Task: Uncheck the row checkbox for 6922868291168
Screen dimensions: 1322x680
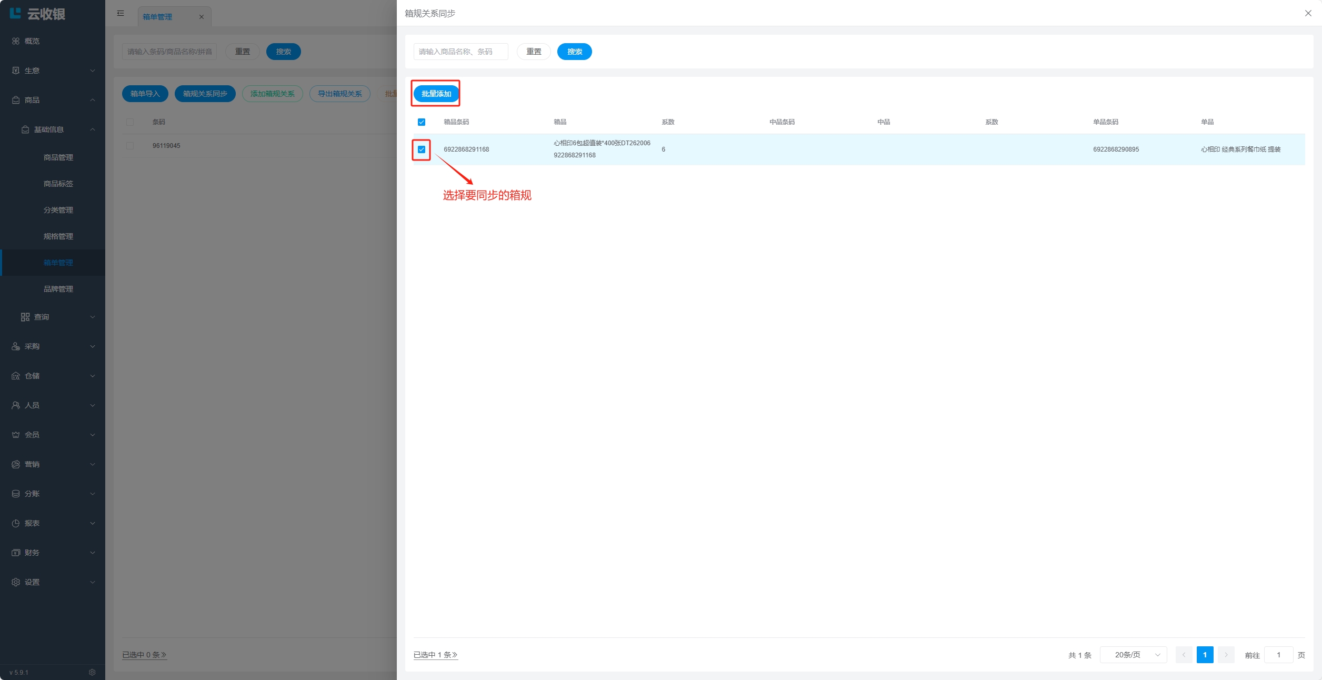Action: tap(422, 149)
